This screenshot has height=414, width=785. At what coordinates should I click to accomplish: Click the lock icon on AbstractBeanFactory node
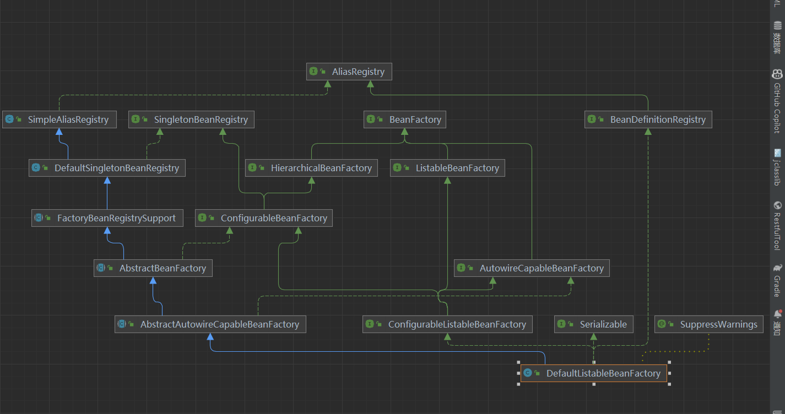point(110,269)
